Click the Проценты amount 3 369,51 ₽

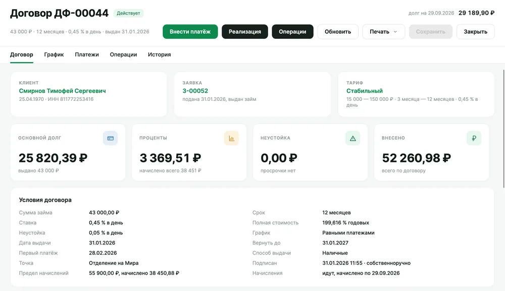click(170, 158)
